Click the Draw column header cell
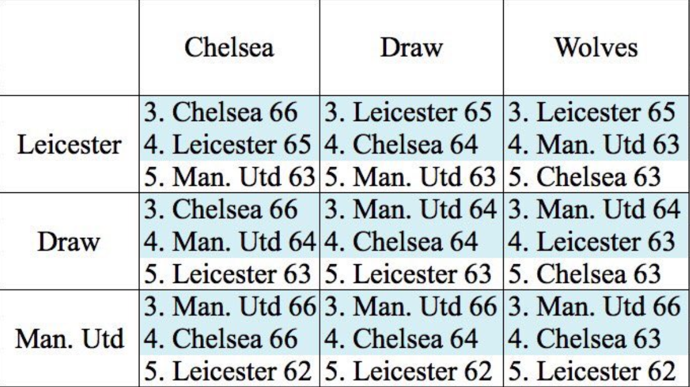The image size is (690, 387). point(411,47)
